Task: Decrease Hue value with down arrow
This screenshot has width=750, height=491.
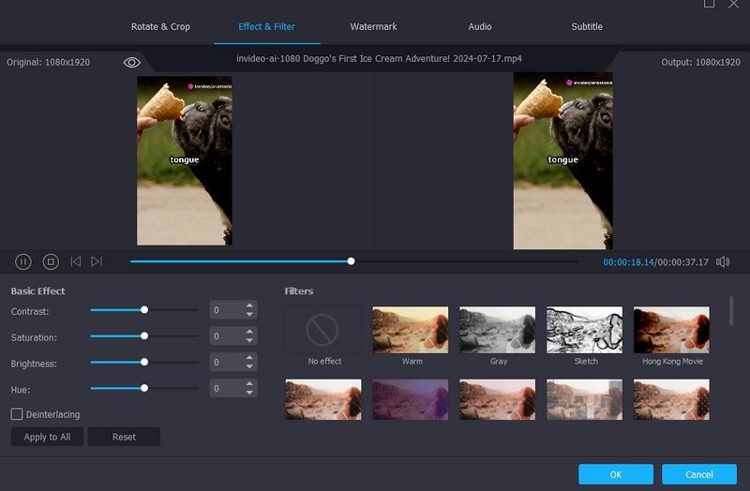Action: pos(249,393)
